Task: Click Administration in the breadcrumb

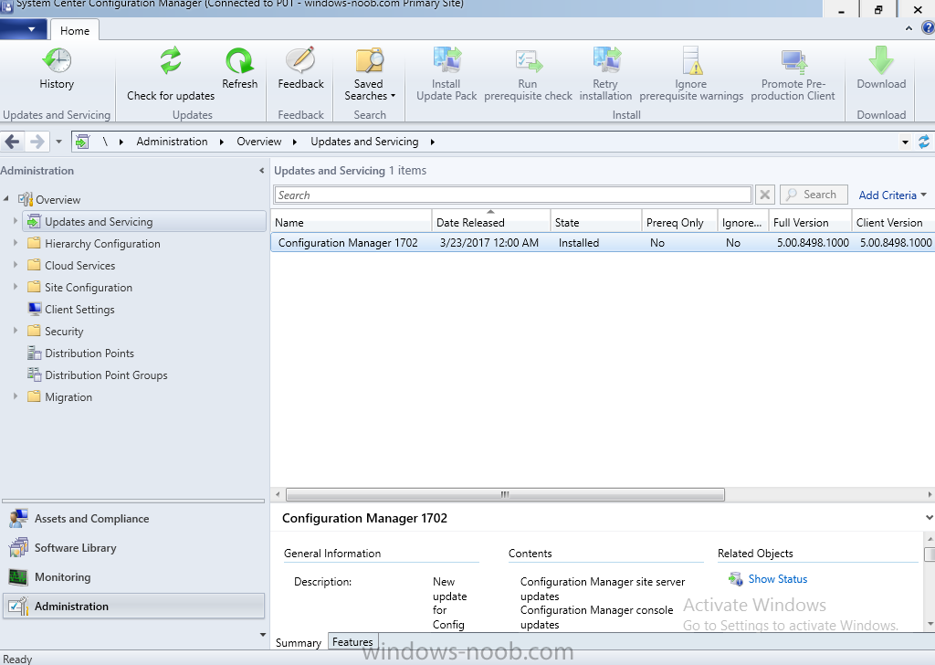Action: click(172, 142)
